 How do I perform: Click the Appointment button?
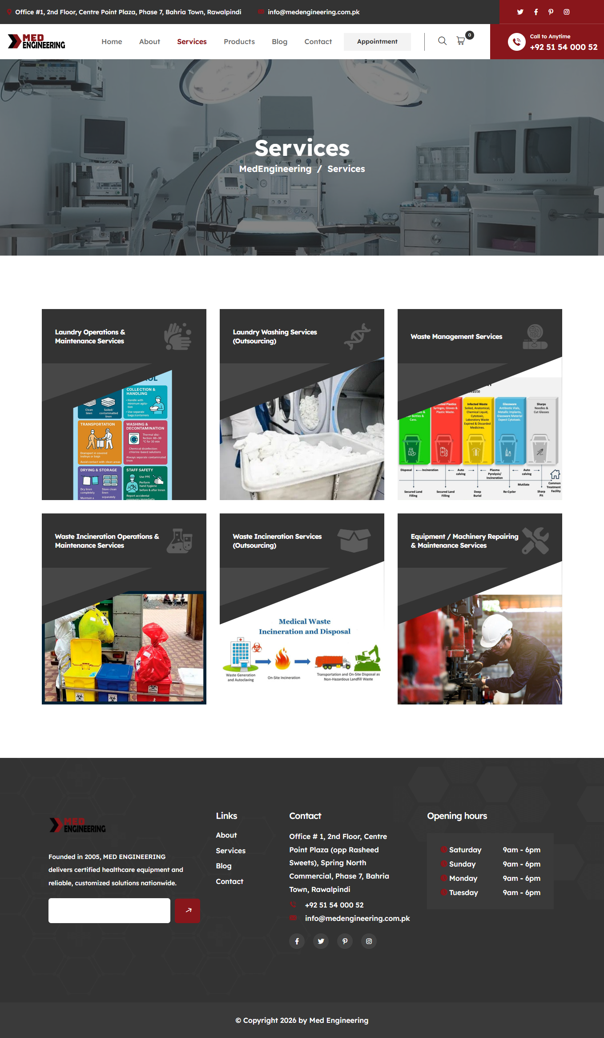(377, 41)
